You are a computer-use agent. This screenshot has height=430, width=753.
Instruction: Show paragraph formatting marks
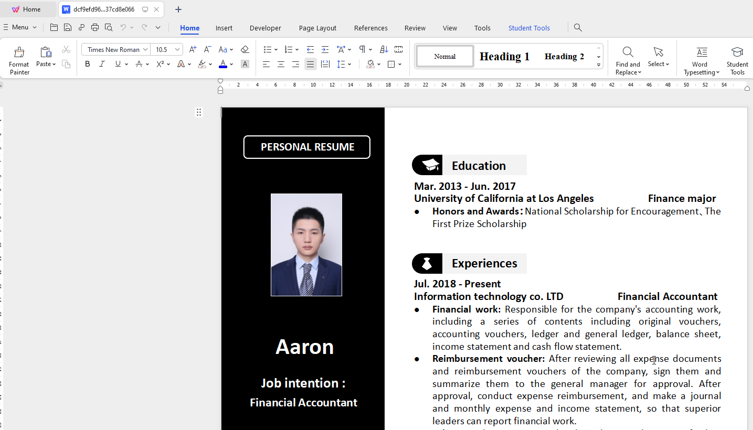pyautogui.click(x=362, y=49)
